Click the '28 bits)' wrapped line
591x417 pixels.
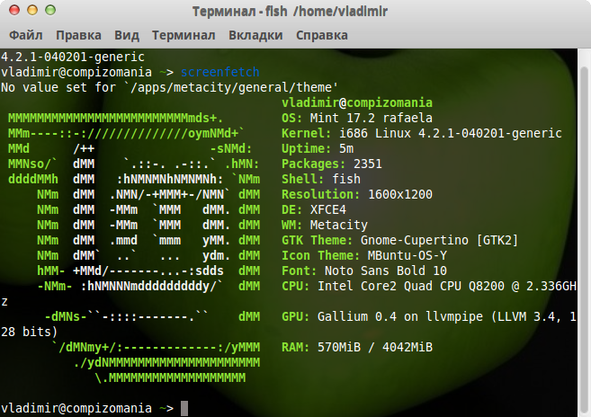[x=29, y=332]
